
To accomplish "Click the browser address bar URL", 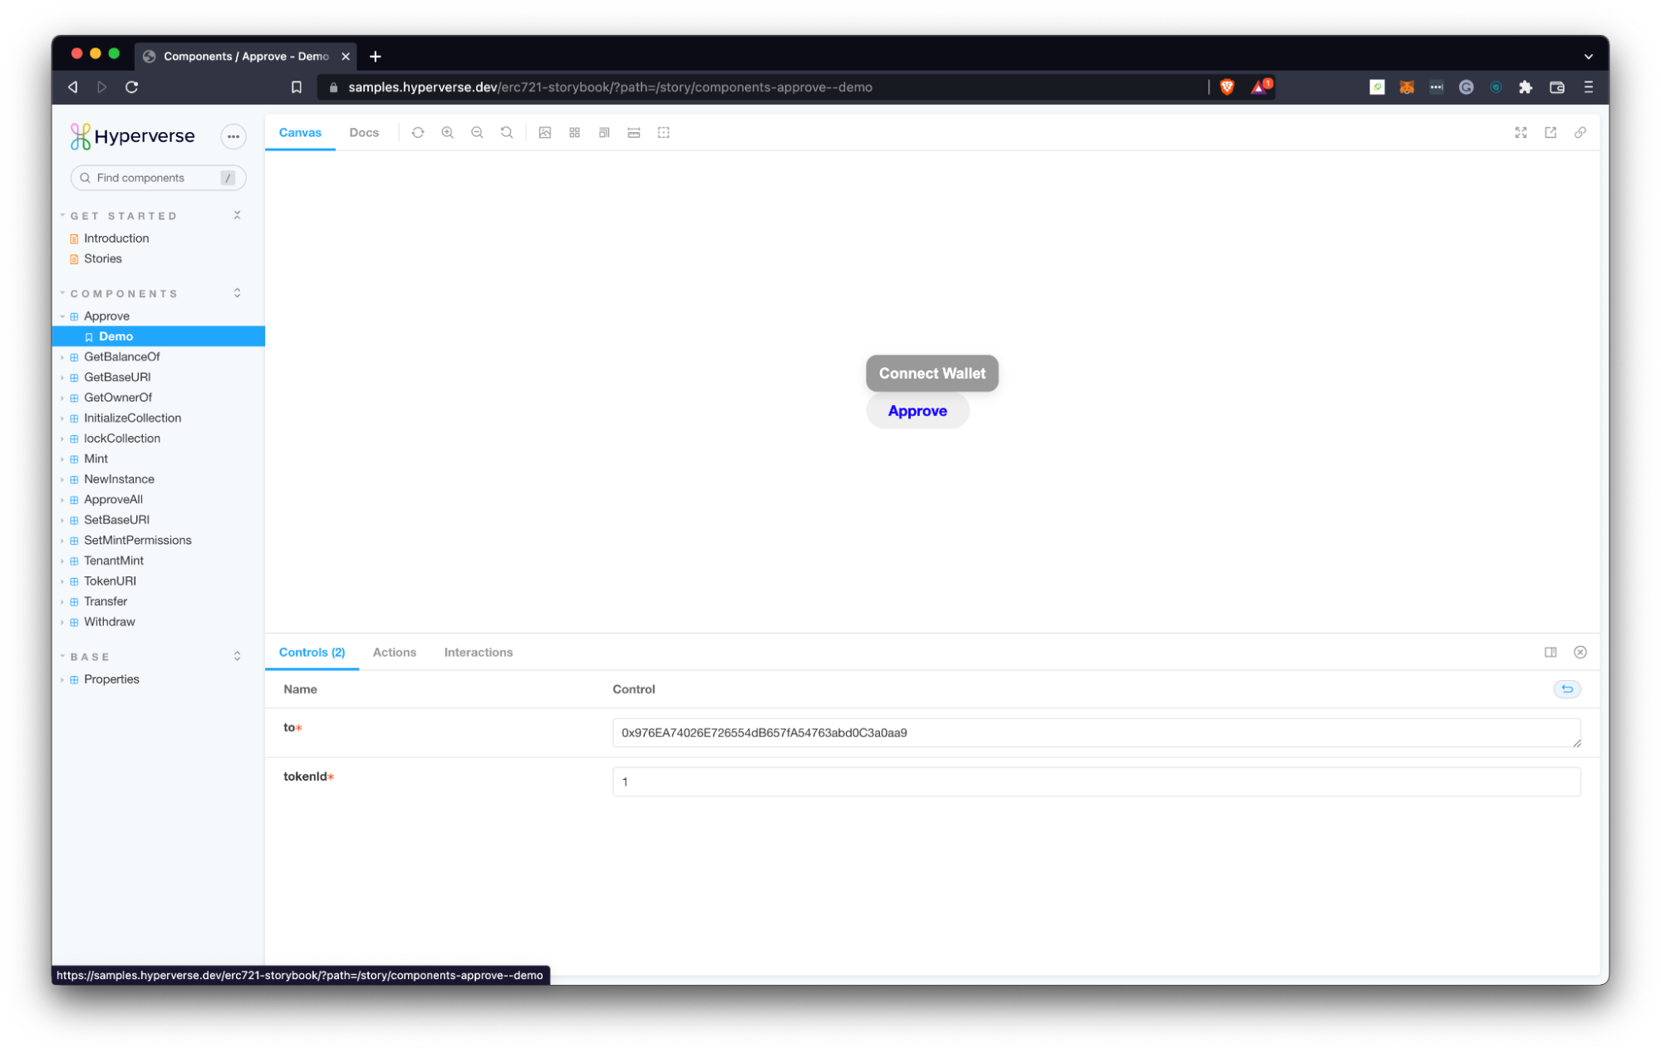I will (x=610, y=87).
